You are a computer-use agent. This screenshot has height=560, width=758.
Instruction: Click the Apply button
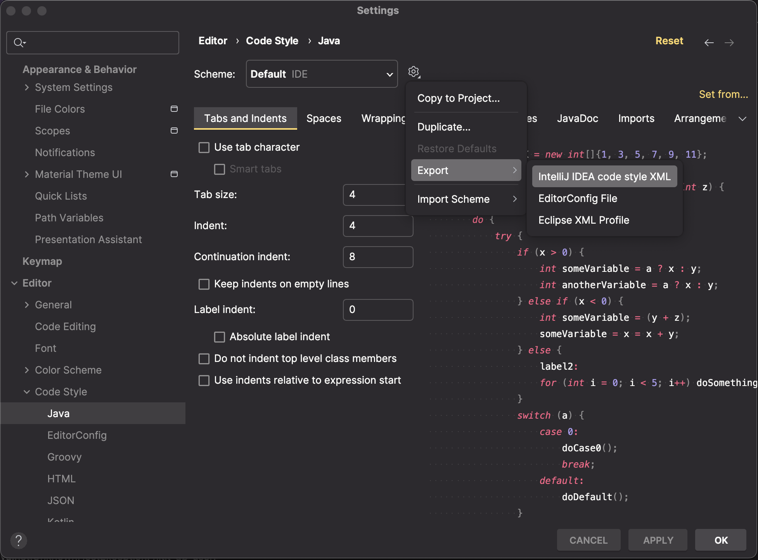pyautogui.click(x=658, y=540)
